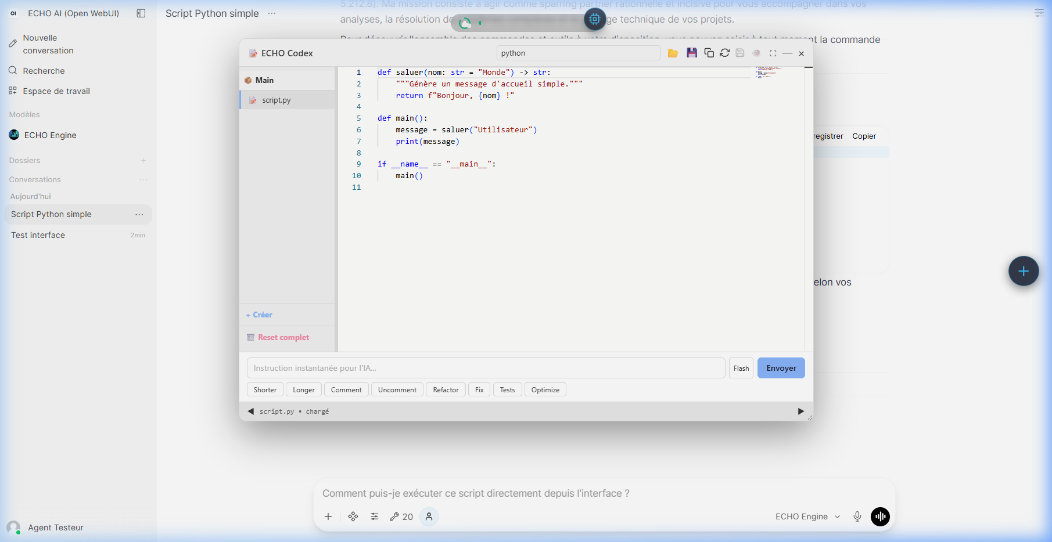This screenshot has width=1052, height=542.
Task: Click the left arrow in Codex status bar
Action: [250, 411]
